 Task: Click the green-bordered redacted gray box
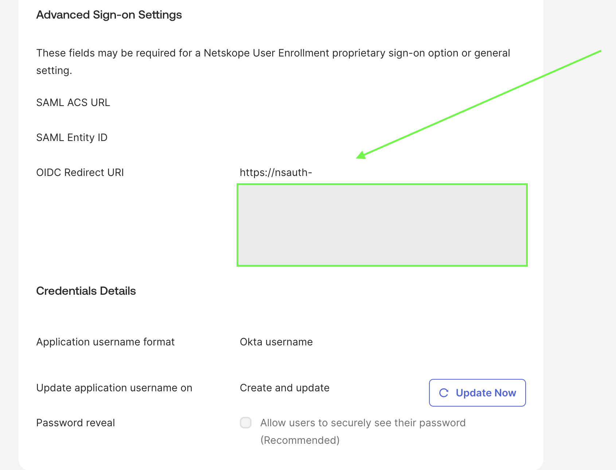point(382,225)
